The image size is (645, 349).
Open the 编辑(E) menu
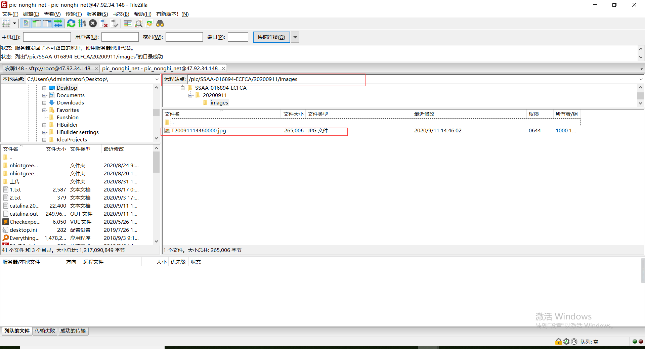tap(31, 14)
